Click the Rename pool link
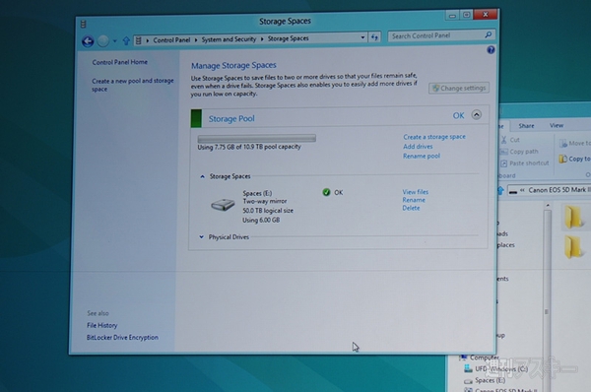 pos(422,156)
